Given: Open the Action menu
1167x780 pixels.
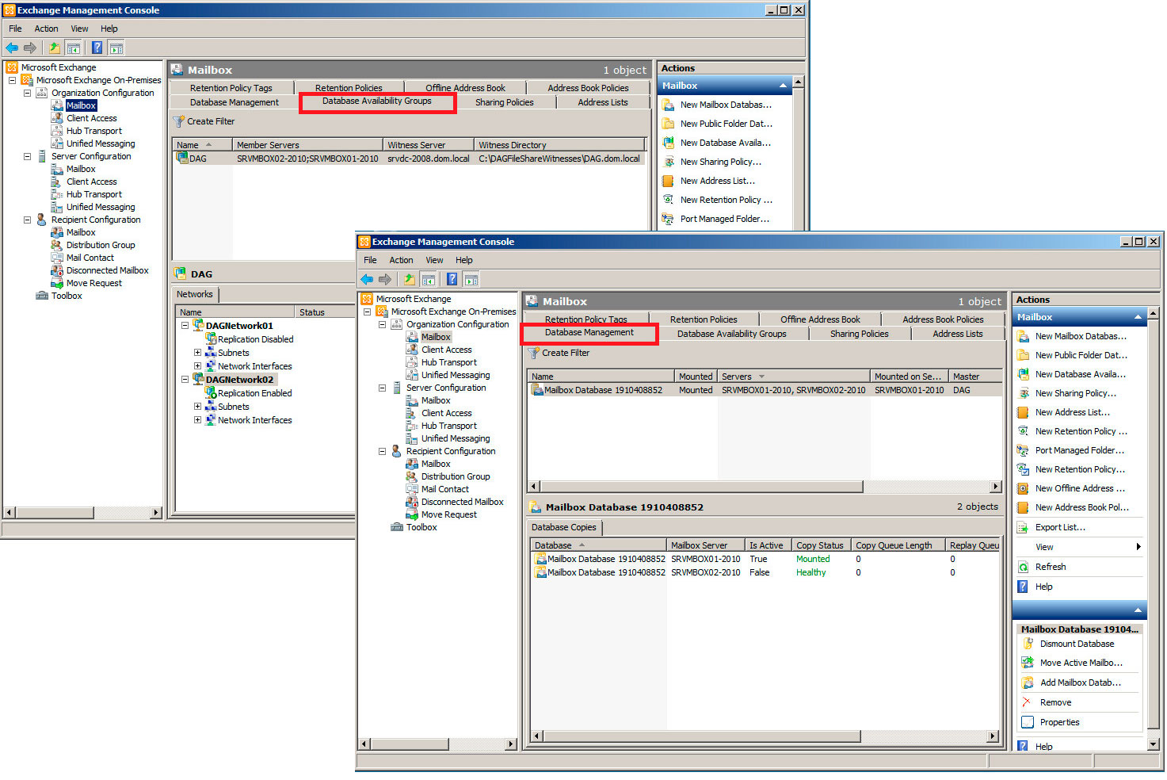Looking at the screenshot, I should [x=401, y=259].
